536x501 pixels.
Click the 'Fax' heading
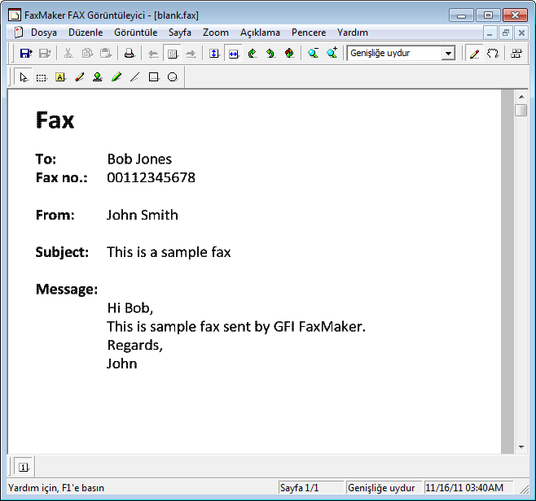click(55, 120)
